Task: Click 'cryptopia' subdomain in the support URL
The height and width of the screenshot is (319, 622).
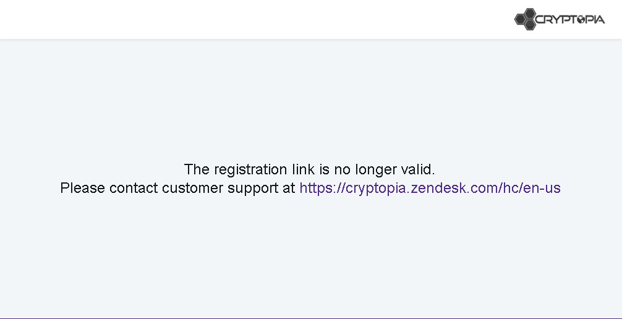Action: tap(377, 189)
